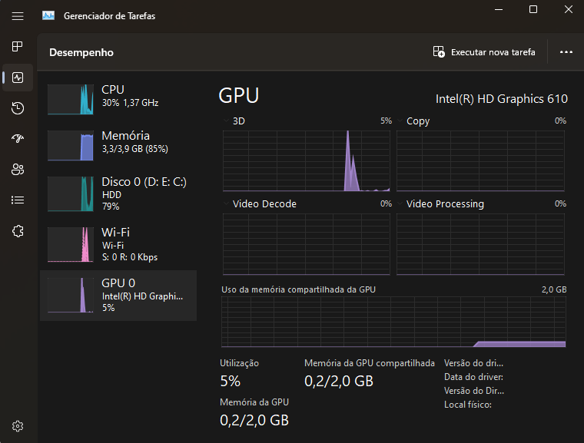Open the hamburger navigation menu

tap(18, 16)
